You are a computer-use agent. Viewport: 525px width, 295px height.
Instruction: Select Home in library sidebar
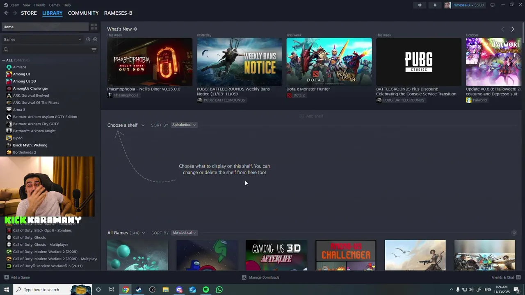click(44, 27)
